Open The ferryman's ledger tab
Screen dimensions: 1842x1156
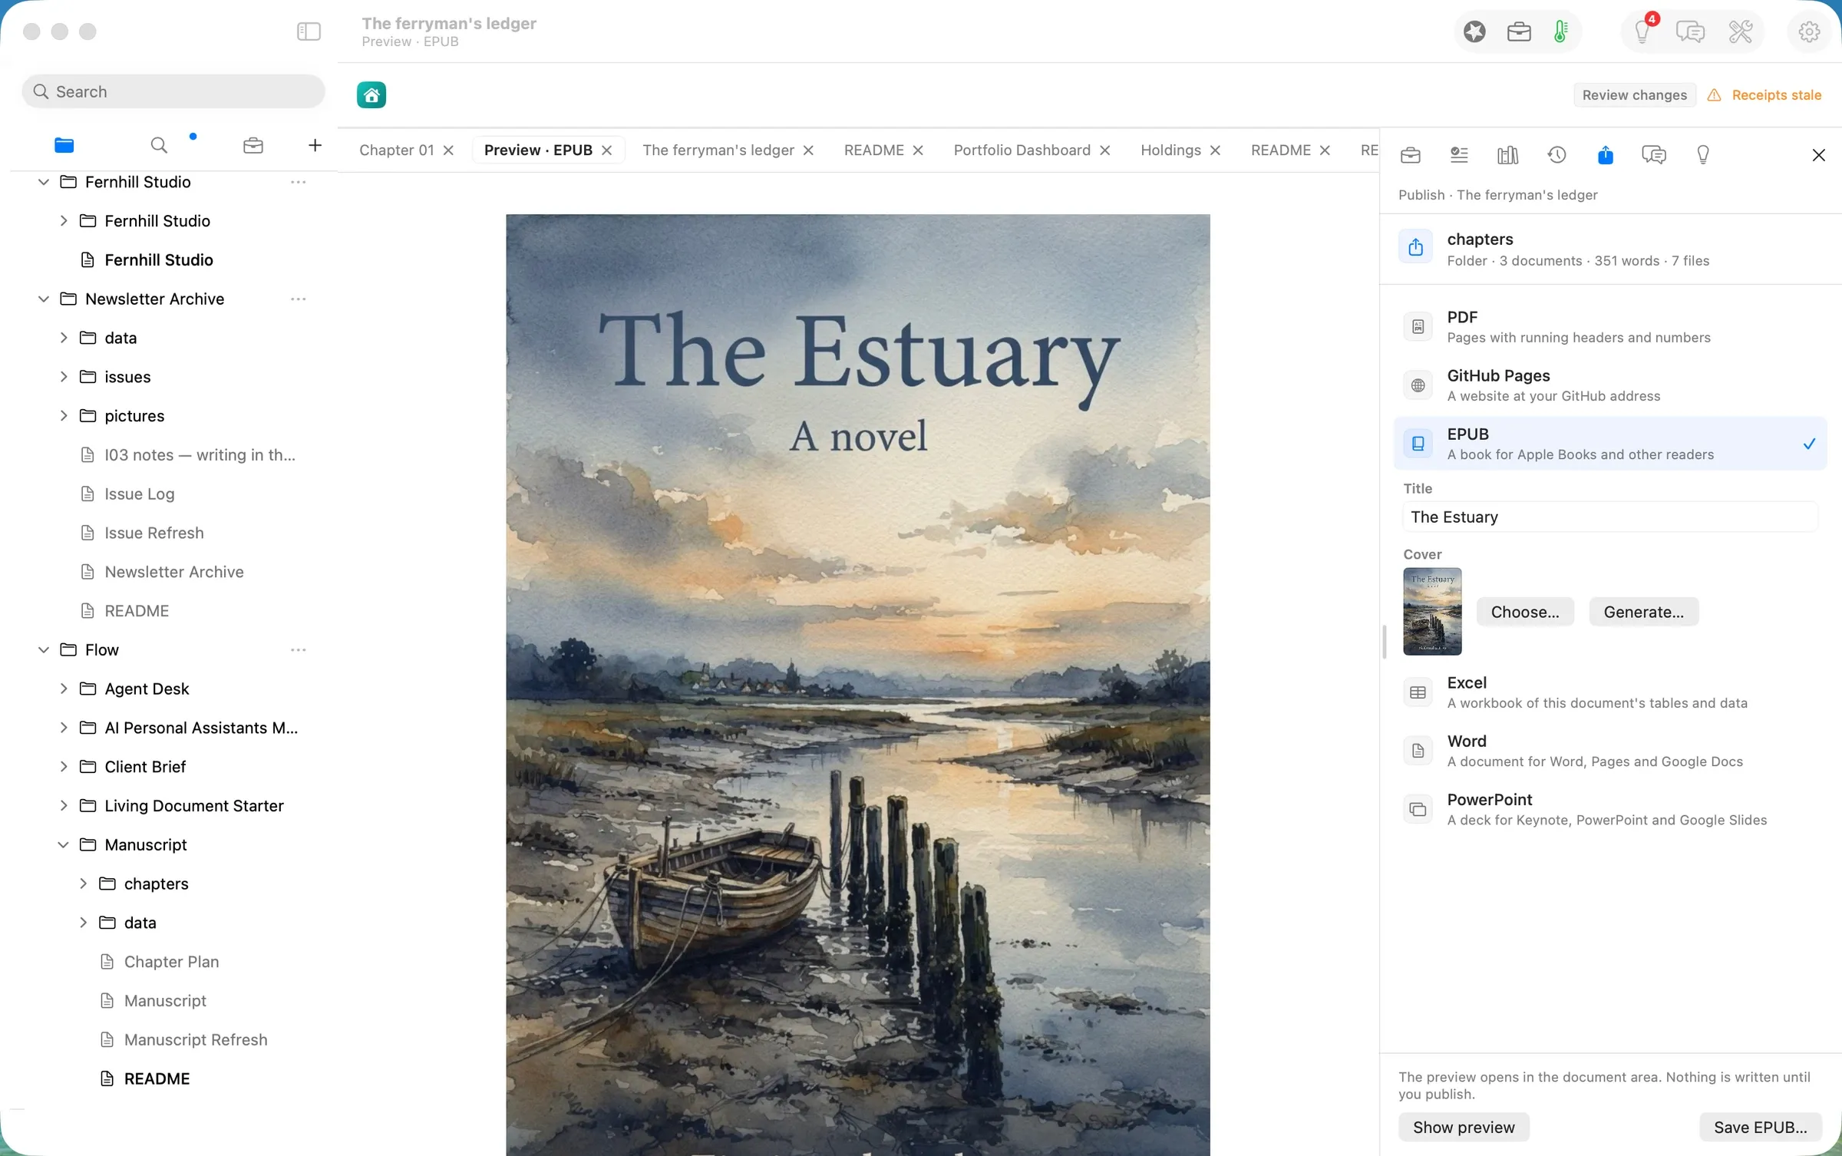click(x=718, y=150)
